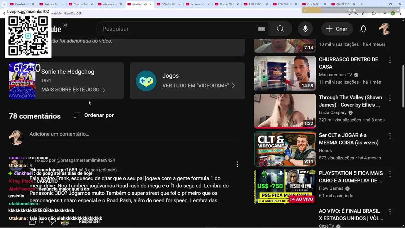405x228 pixels.
Task: Open video title Ser CLT e JOGAR
Action: (349, 139)
